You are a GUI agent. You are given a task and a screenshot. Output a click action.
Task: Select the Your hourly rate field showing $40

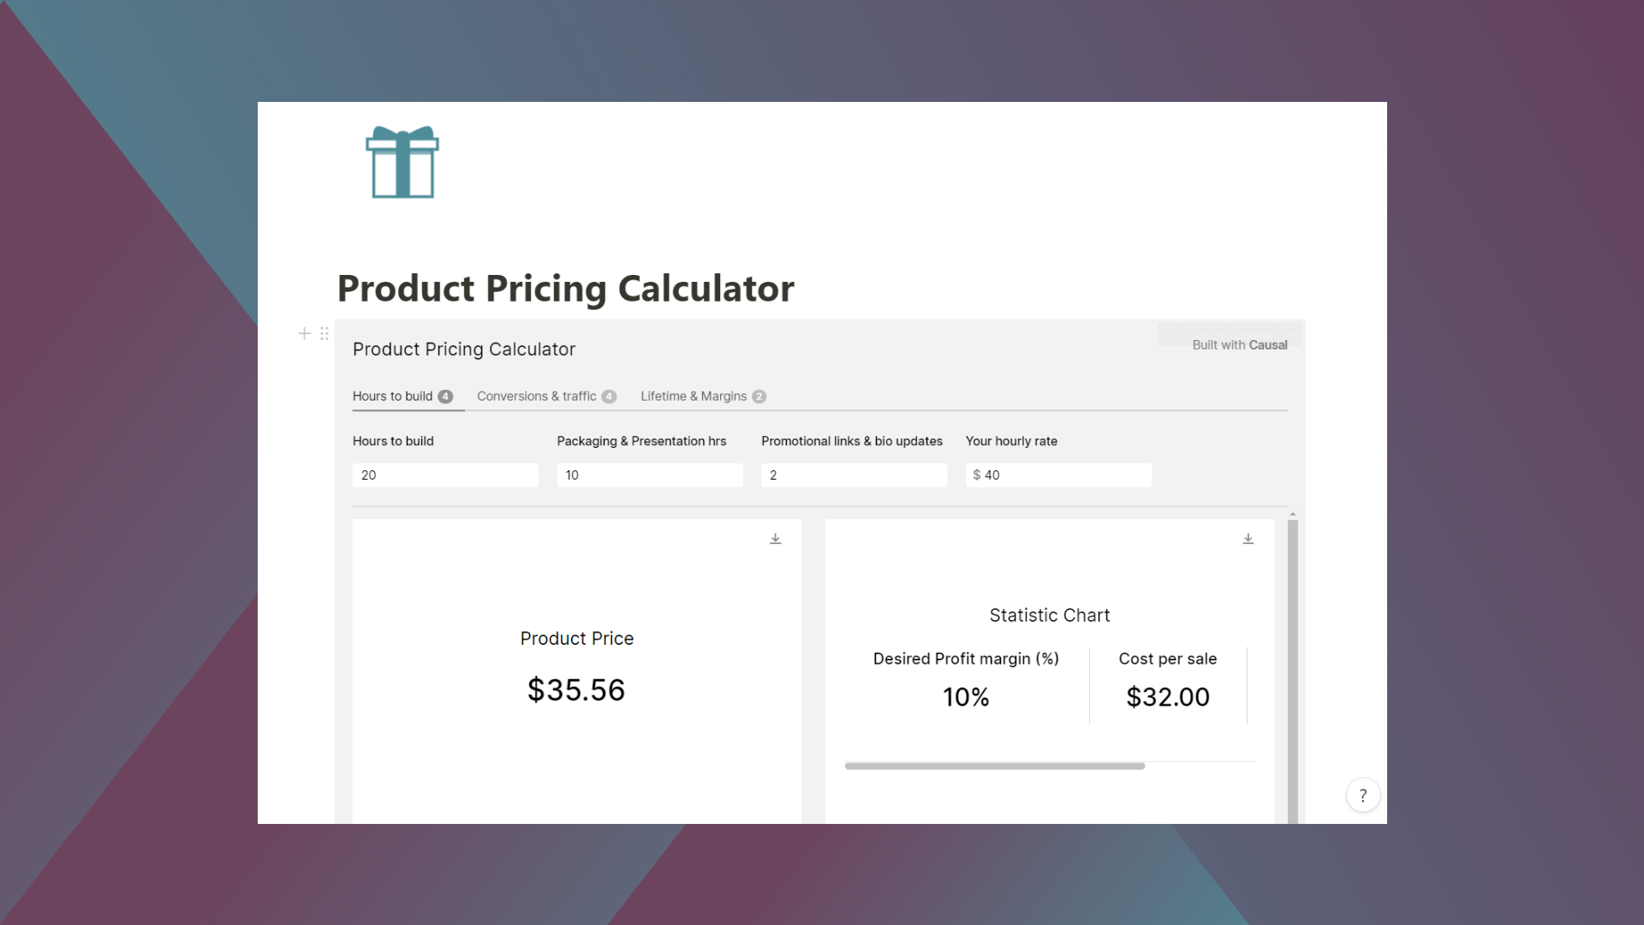tap(1058, 474)
